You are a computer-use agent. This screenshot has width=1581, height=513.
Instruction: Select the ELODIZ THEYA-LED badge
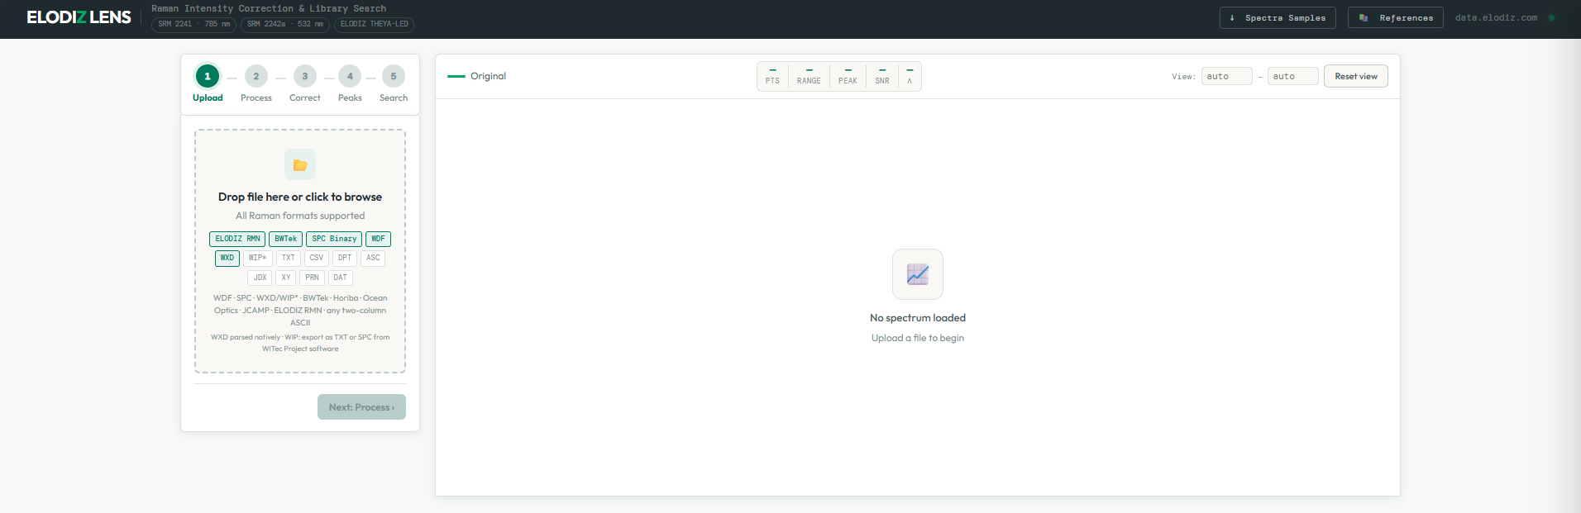(374, 25)
